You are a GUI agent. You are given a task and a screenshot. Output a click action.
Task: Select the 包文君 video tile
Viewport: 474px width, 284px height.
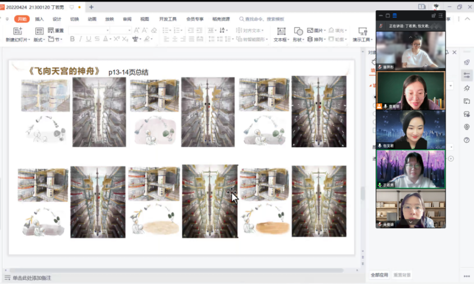coord(411,130)
